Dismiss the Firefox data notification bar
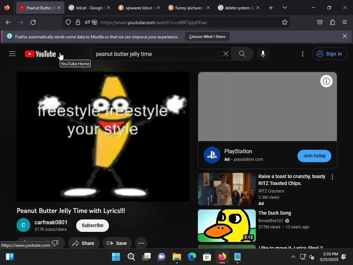 coord(345,36)
